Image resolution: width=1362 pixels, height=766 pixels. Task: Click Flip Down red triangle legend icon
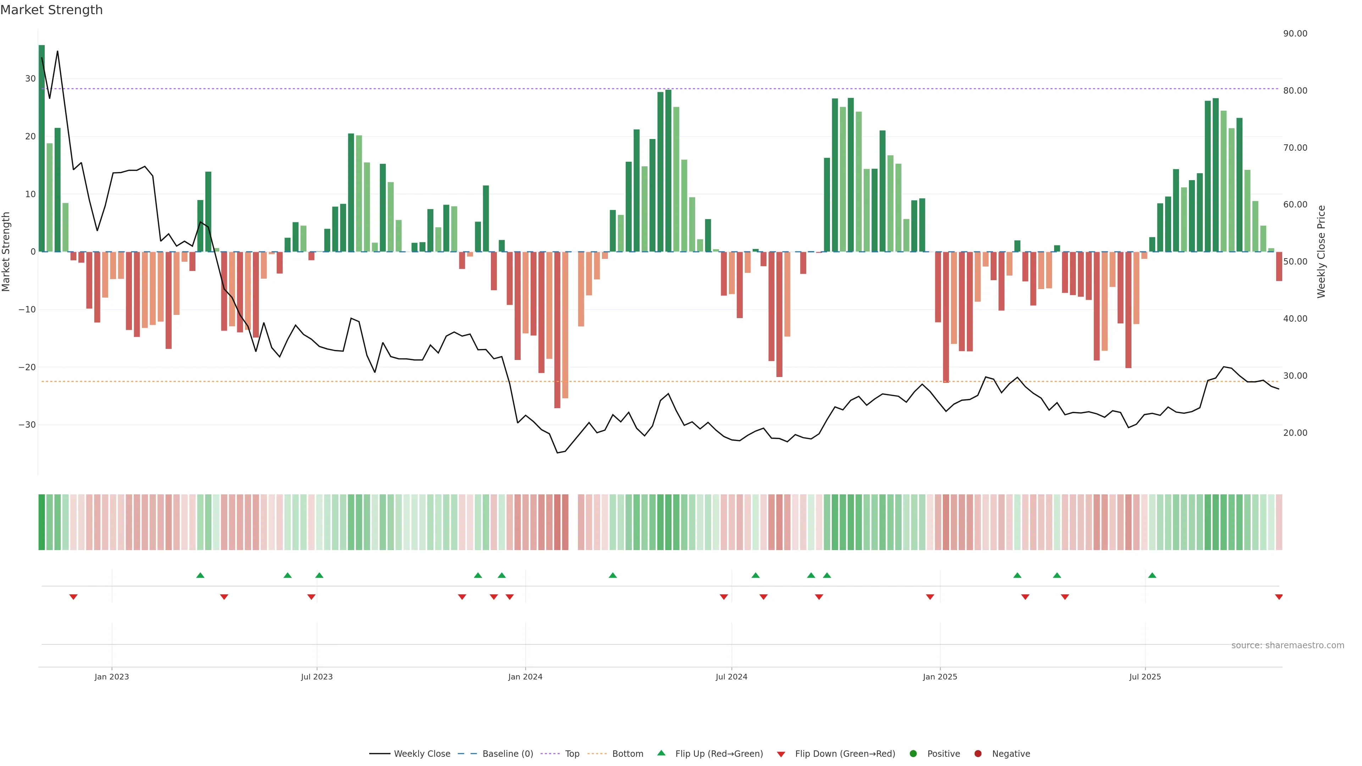pyautogui.click(x=781, y=754)
